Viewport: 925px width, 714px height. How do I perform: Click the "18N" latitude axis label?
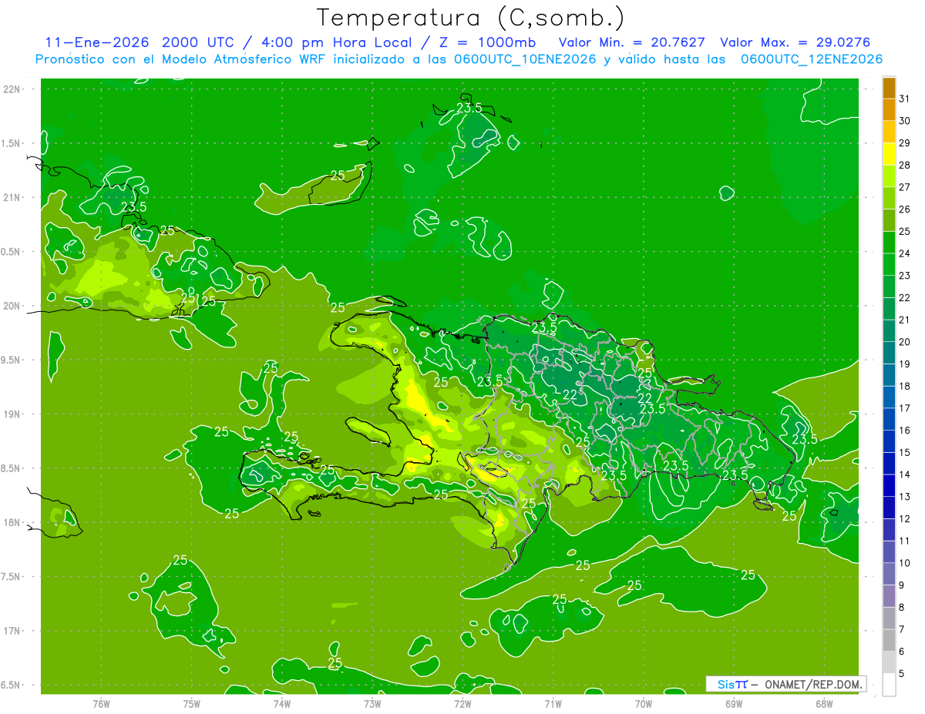pyautogui.click(x=13, y=523)
